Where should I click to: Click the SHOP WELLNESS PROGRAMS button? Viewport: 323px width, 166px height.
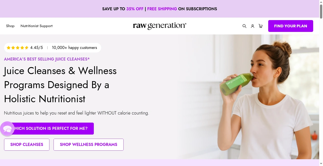[x=89, y=145]
